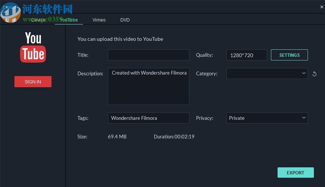Expand the Category dropdown
This screenshot has width=325, height=187.
267,73
